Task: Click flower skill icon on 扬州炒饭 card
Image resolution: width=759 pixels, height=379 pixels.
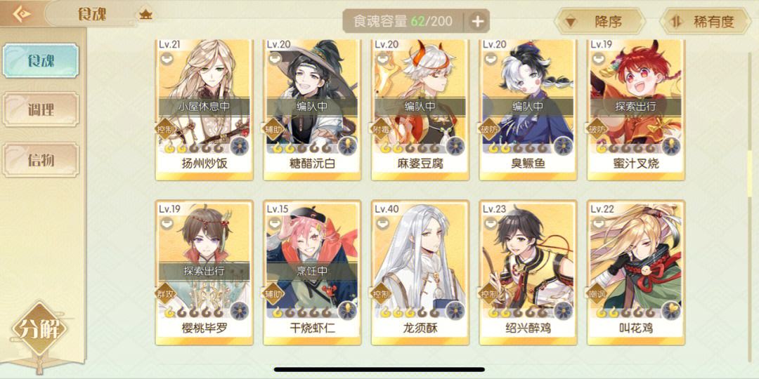Action: click(239, 146)
